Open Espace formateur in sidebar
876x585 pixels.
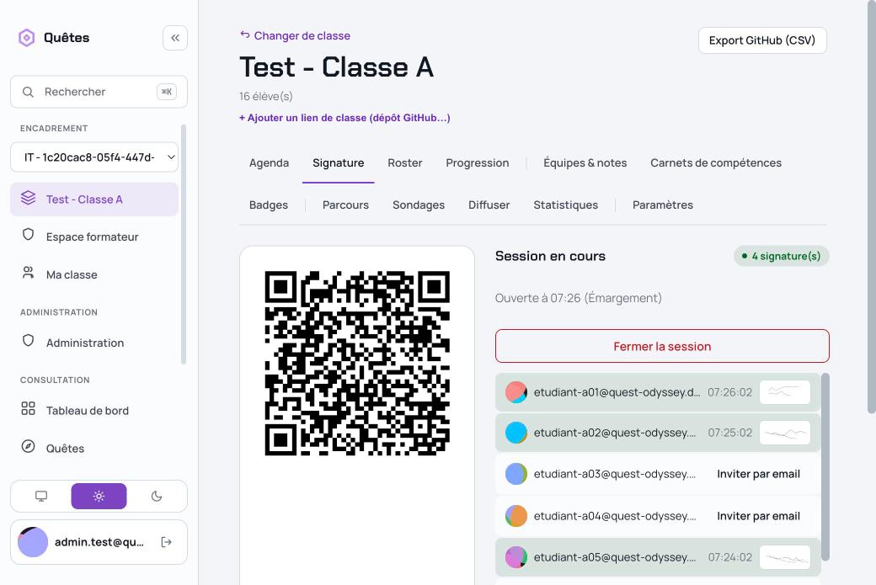pyautogui.click(x=94, y=237)
